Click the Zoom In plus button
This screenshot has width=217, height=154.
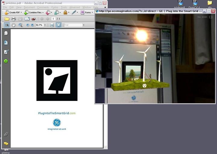point(32,25)
